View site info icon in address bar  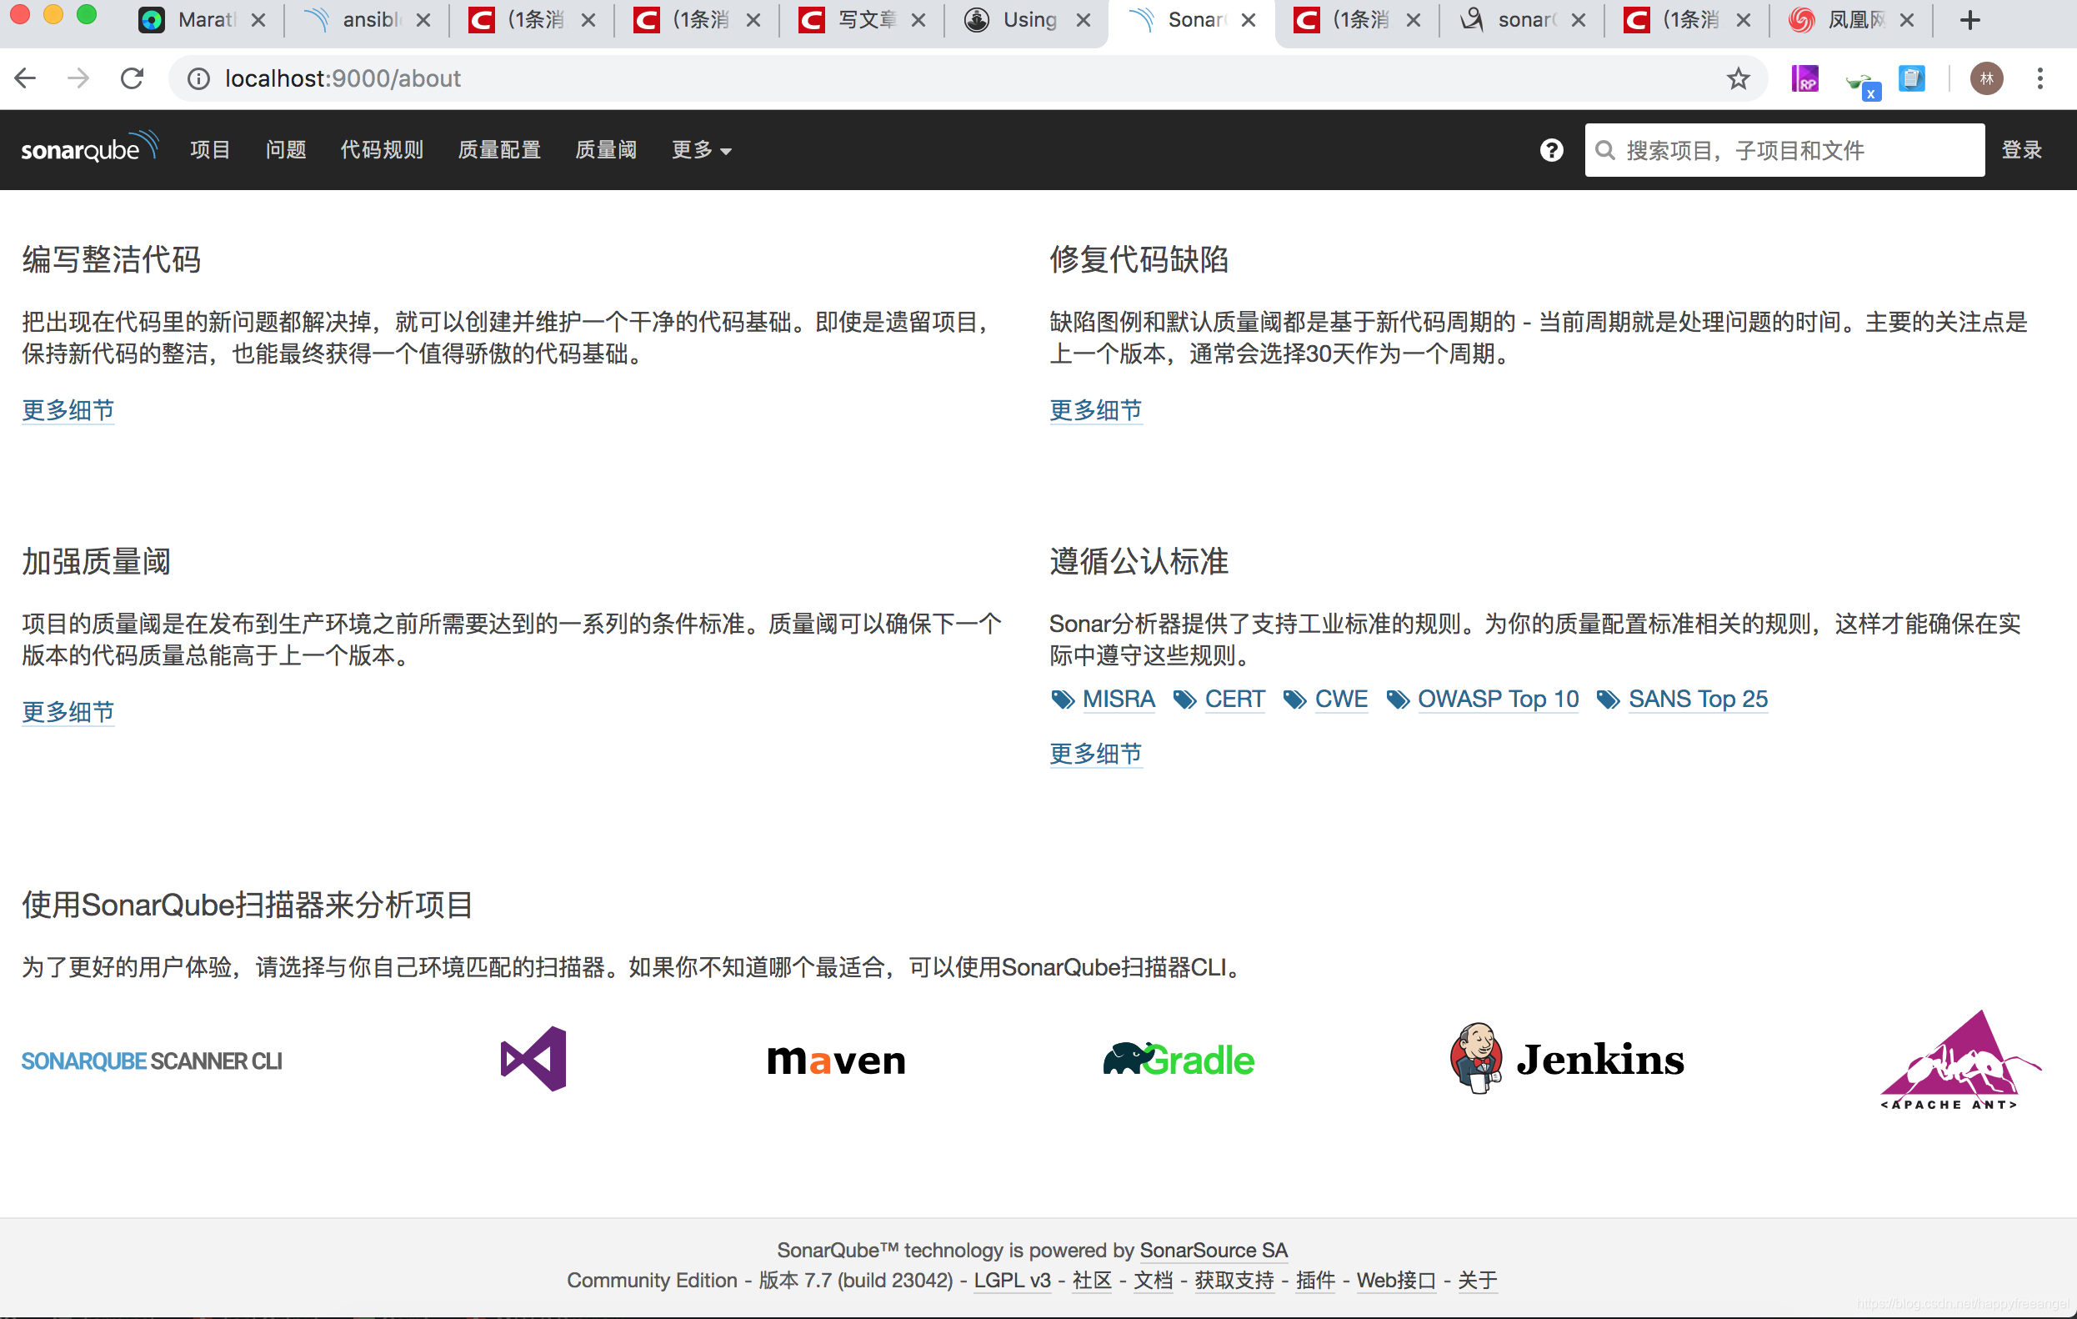(198, 78)
